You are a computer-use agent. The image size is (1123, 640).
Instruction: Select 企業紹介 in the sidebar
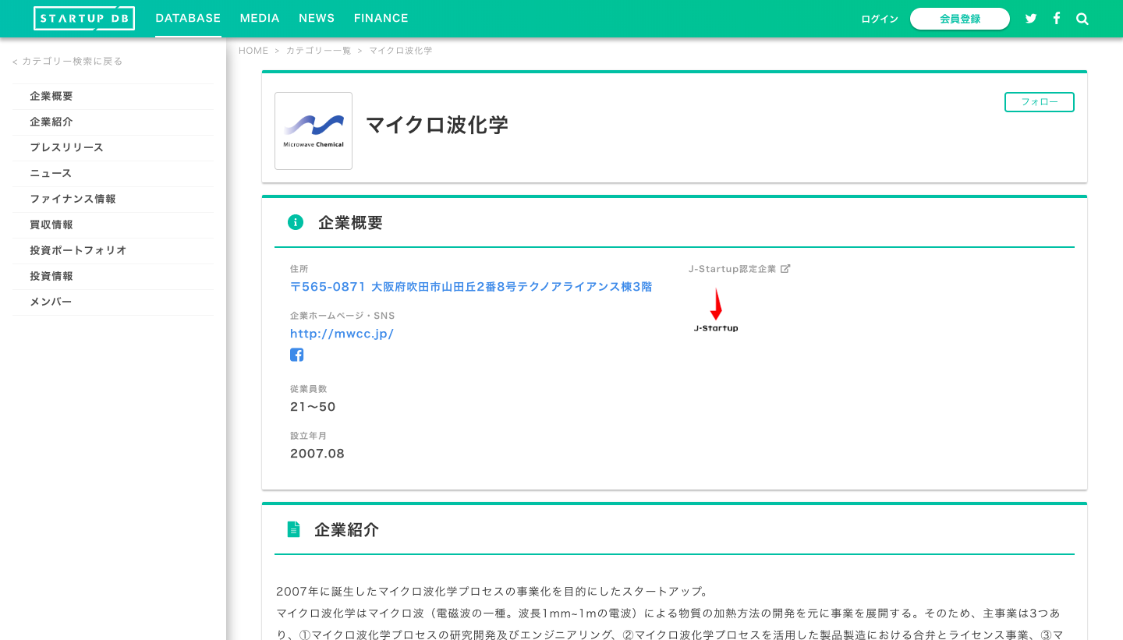pyautogui.click(x=113, y=122)
